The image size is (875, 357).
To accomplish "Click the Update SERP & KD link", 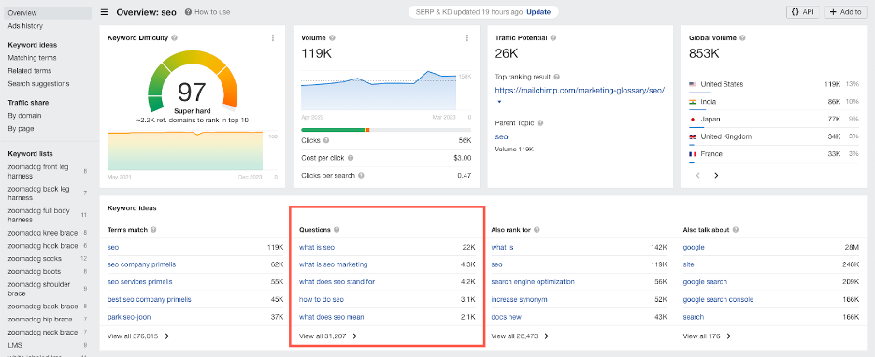I will [538, 12].
